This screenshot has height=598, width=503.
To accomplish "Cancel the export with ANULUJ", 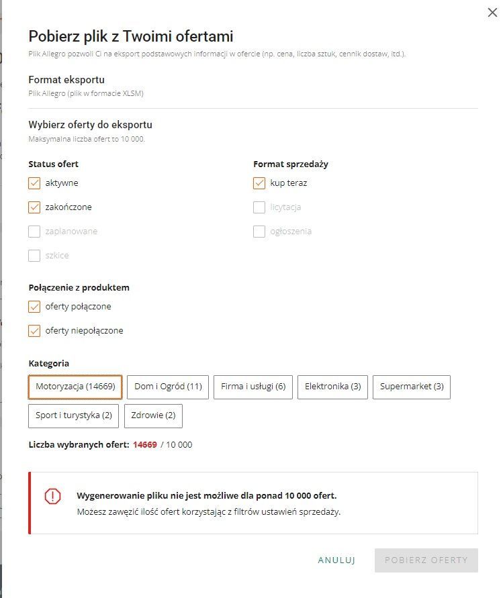I will pyautogui.click(x=336, y=560).
